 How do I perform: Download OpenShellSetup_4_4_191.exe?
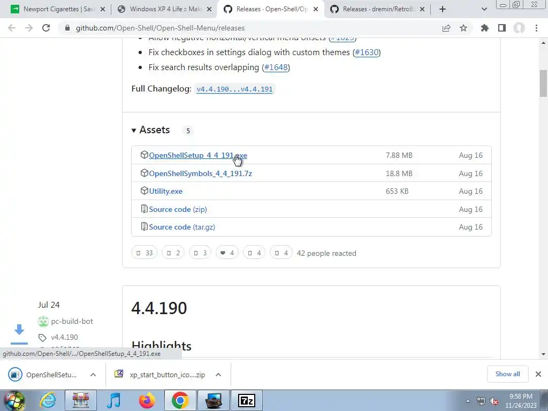pos(198,155)
